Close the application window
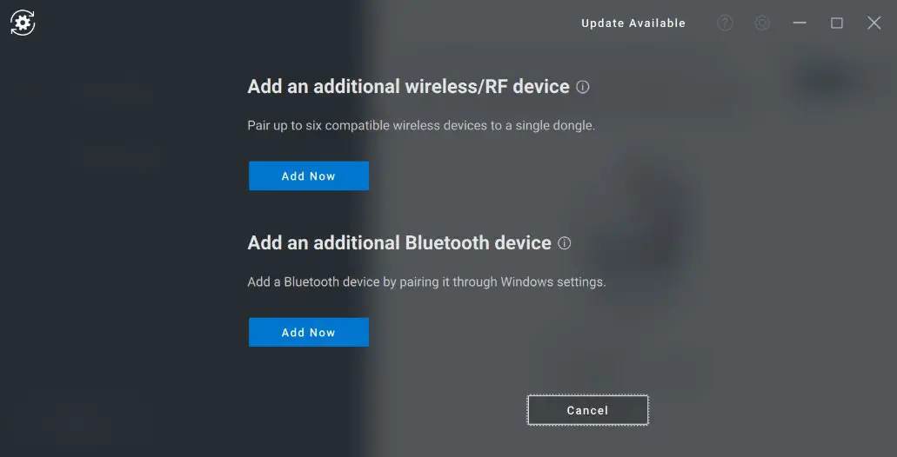The height and width of the screenshot is (457, 897). coord(874,23)
